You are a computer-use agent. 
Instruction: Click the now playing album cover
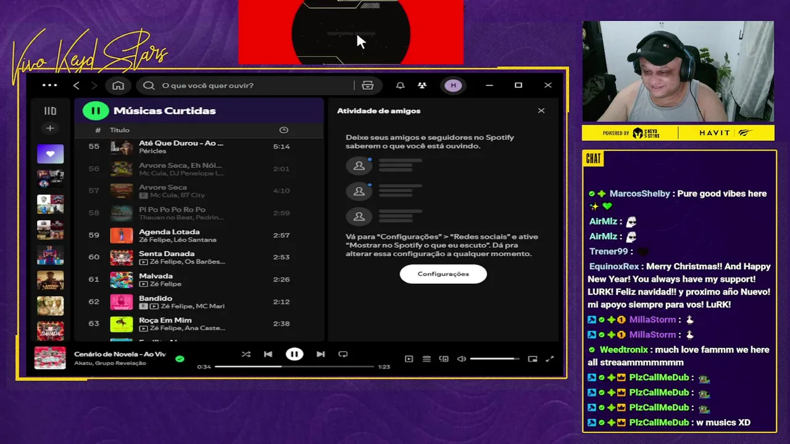click(50, 358)
